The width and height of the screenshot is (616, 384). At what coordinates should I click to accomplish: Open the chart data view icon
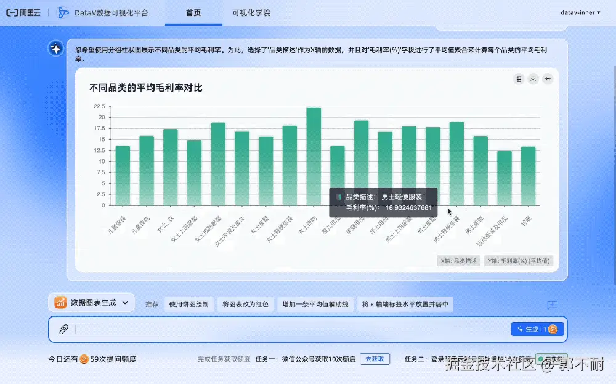pos(519,79)
